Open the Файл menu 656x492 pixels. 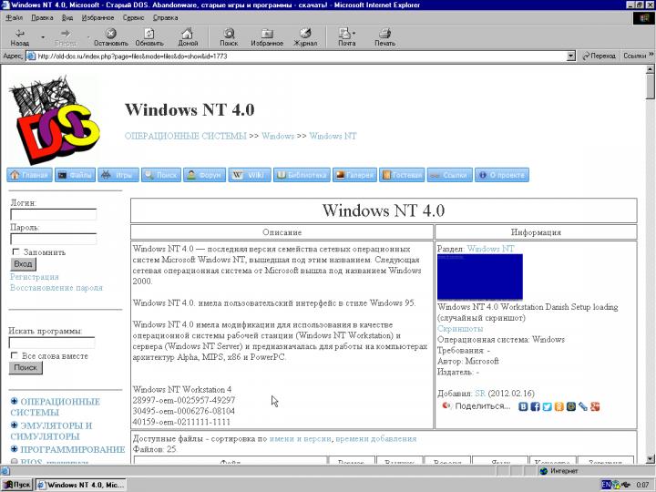[15, 18]
